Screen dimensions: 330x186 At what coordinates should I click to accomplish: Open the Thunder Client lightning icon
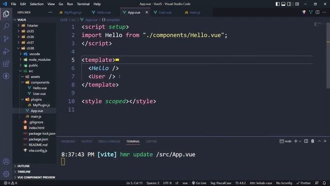[x=6, y=76]
